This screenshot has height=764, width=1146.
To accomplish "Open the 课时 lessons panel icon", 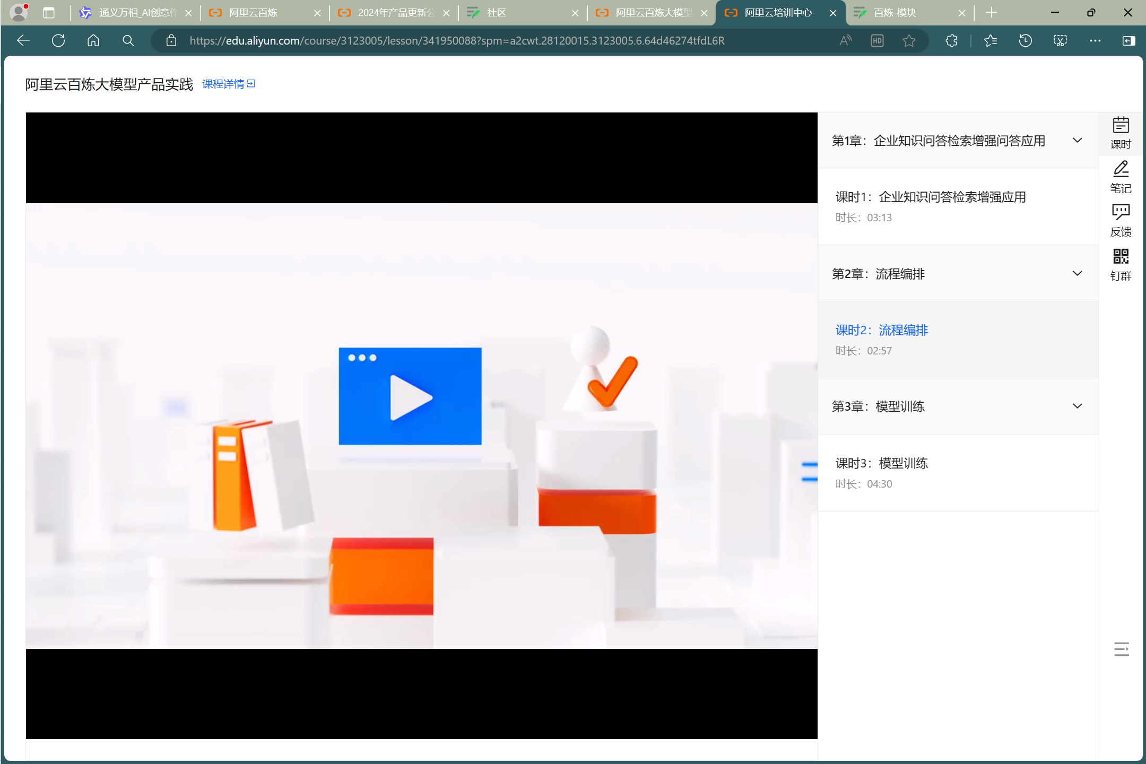I will (1121, 133).
